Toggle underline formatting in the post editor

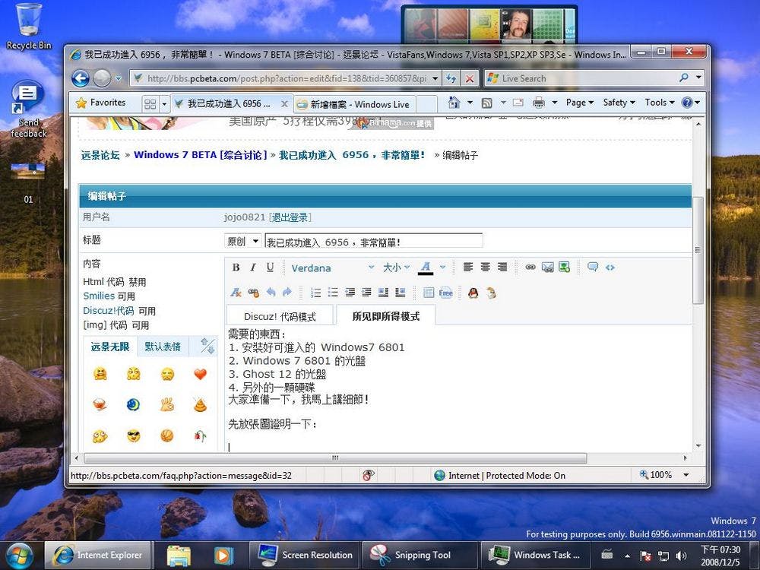[x=270, y=268]
